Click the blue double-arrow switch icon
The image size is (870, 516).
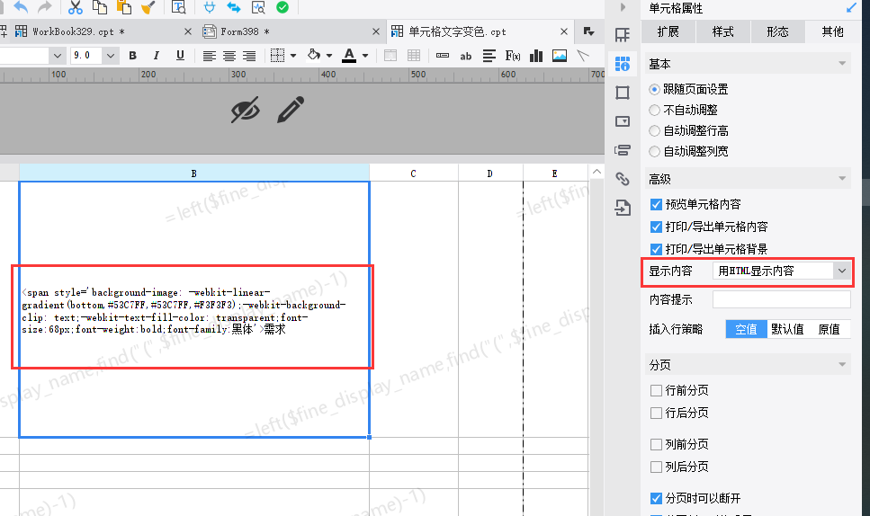234,7
